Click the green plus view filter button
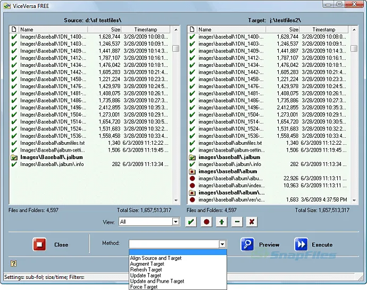 click(x=221, y=222)
